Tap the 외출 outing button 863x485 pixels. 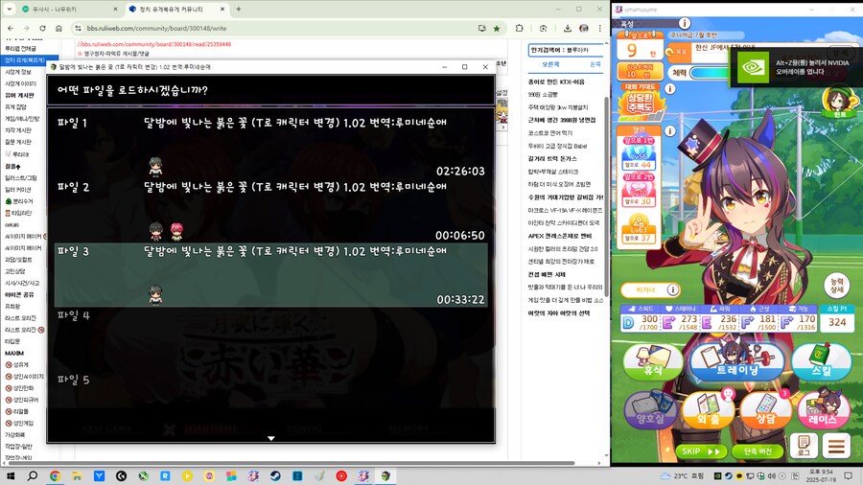(709, 410)
